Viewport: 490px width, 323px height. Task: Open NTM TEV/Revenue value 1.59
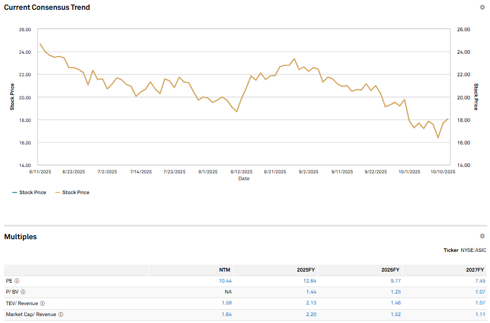[227, 303]
